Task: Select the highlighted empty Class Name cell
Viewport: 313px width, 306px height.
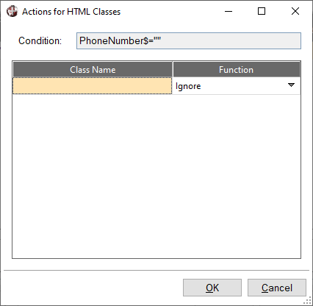Action: pos(93,85)
